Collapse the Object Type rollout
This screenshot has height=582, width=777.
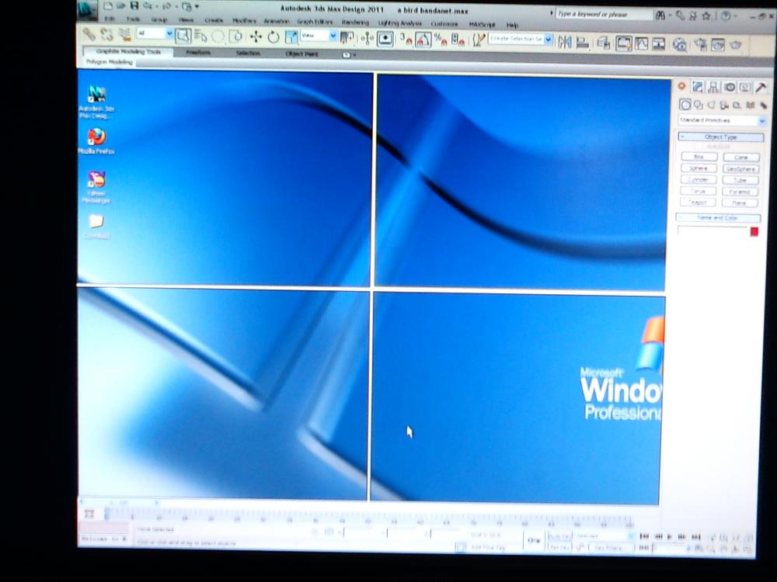[x=721, y=137]
